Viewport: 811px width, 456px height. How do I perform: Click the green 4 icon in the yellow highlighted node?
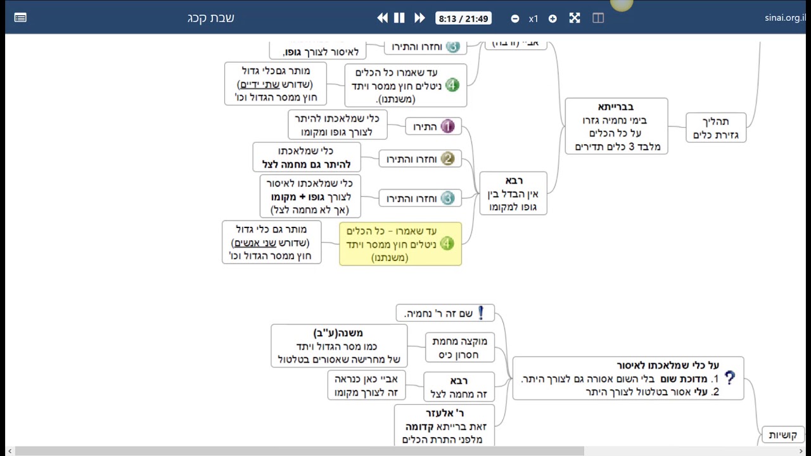coord(447,244)
